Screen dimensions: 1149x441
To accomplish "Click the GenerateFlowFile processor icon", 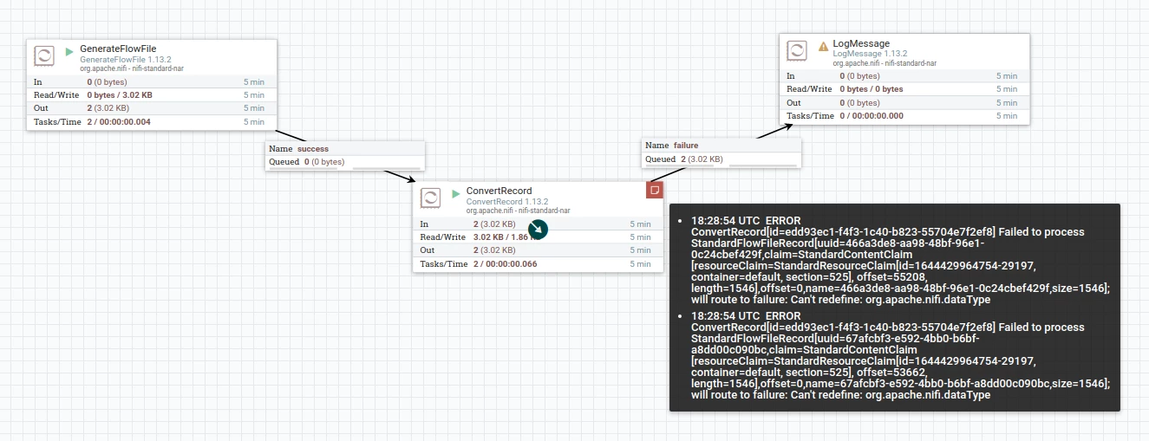I will (x=43, y=56).
